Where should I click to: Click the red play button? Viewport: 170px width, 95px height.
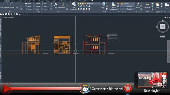[x=6, y=89]
